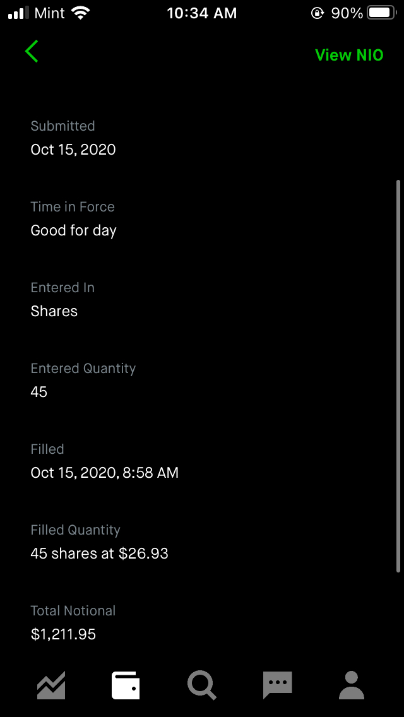Screen dimensions: 404x717
Task: Tap the cellular signal bars icon
Action: (19, 13)
